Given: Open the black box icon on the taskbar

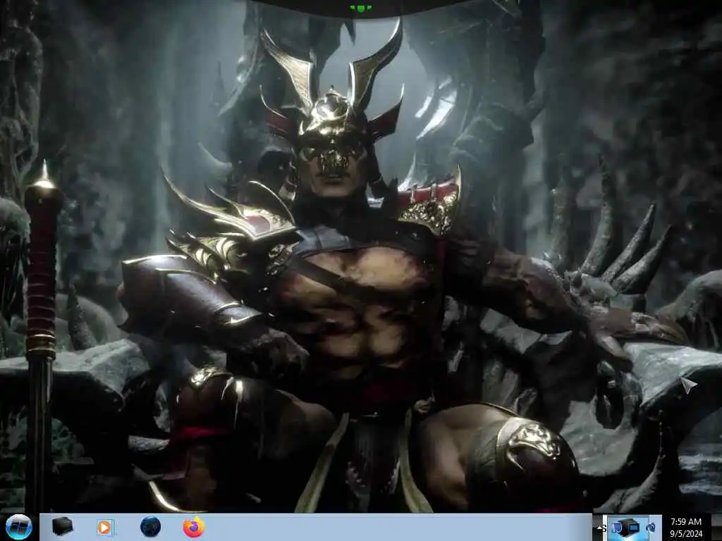Looking at the screenshot, I should (62, 527).
